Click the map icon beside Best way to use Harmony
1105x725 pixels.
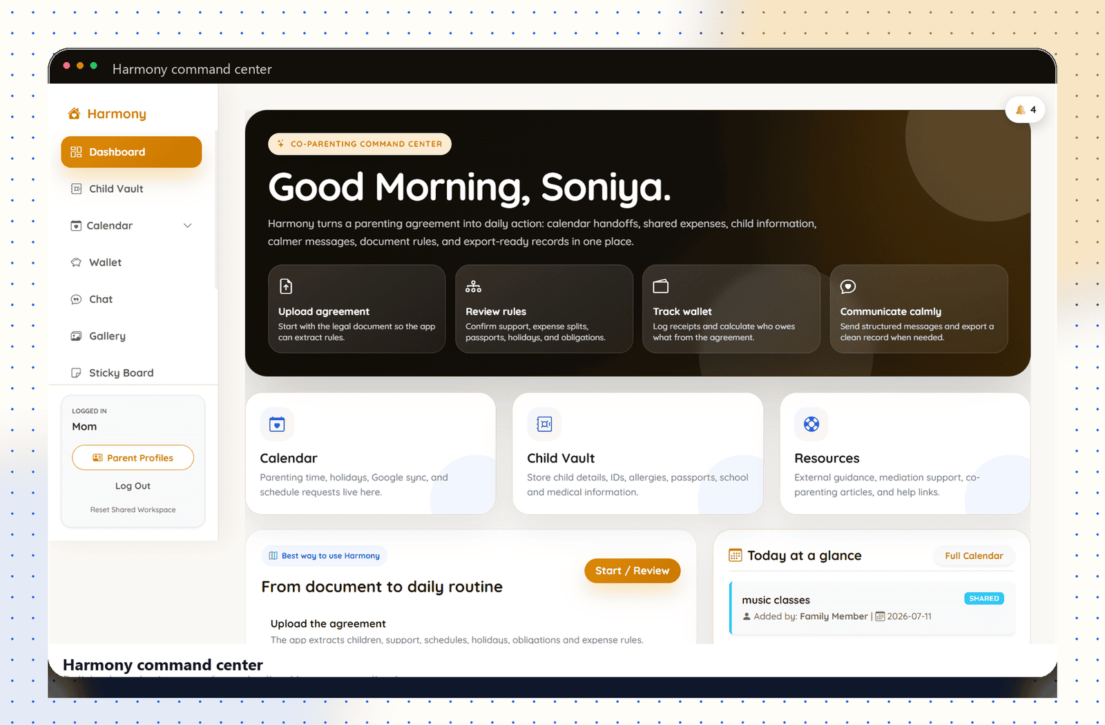click(x=273, y=556)
